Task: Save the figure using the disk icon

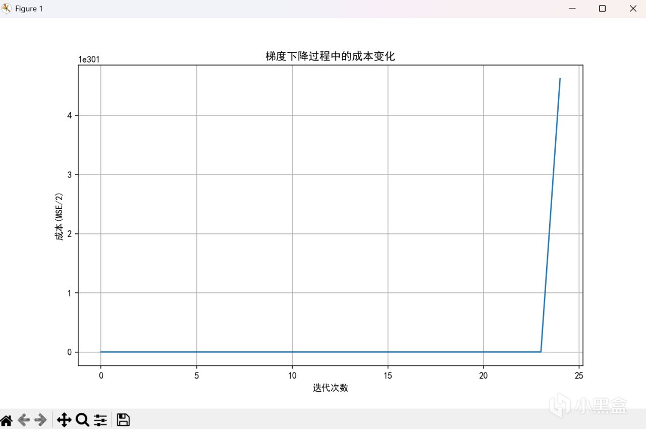Action: coord(123,419)
